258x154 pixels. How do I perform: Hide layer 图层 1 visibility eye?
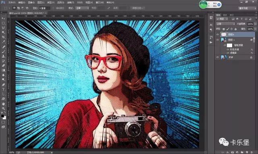(218, 40)
